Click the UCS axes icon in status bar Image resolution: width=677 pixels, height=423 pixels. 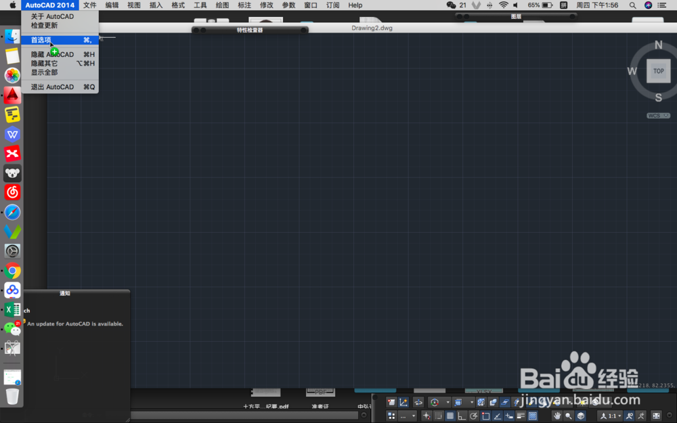coord(403,402)
